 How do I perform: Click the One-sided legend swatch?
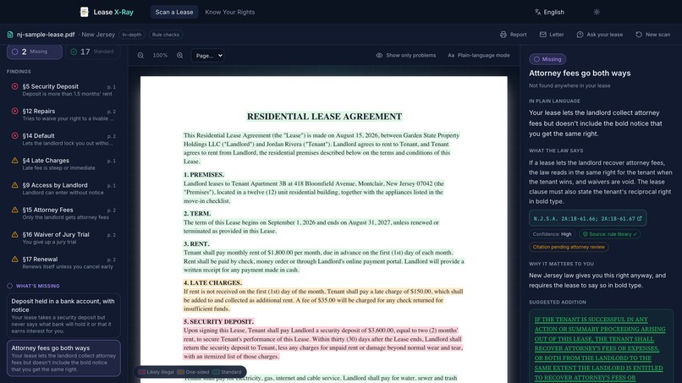[x=180, y=372]
